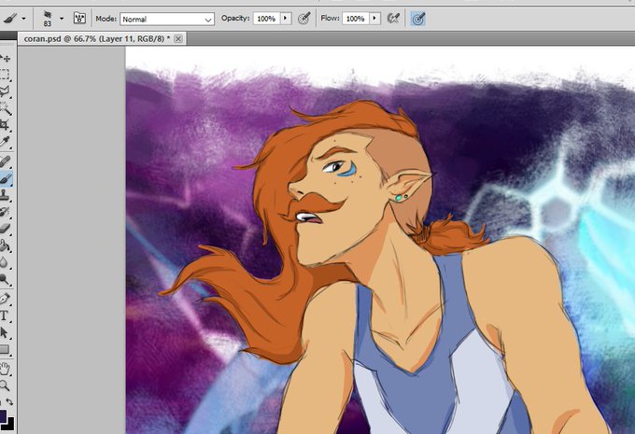This screenshot has width=635, height=434.
Task: Click the Opacity value field
Action: pos(266,19)
